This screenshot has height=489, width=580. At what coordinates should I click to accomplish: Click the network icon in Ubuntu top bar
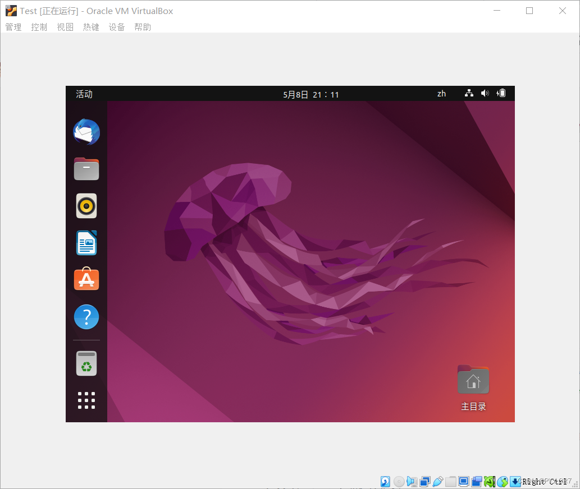click(x=469, y=94)
